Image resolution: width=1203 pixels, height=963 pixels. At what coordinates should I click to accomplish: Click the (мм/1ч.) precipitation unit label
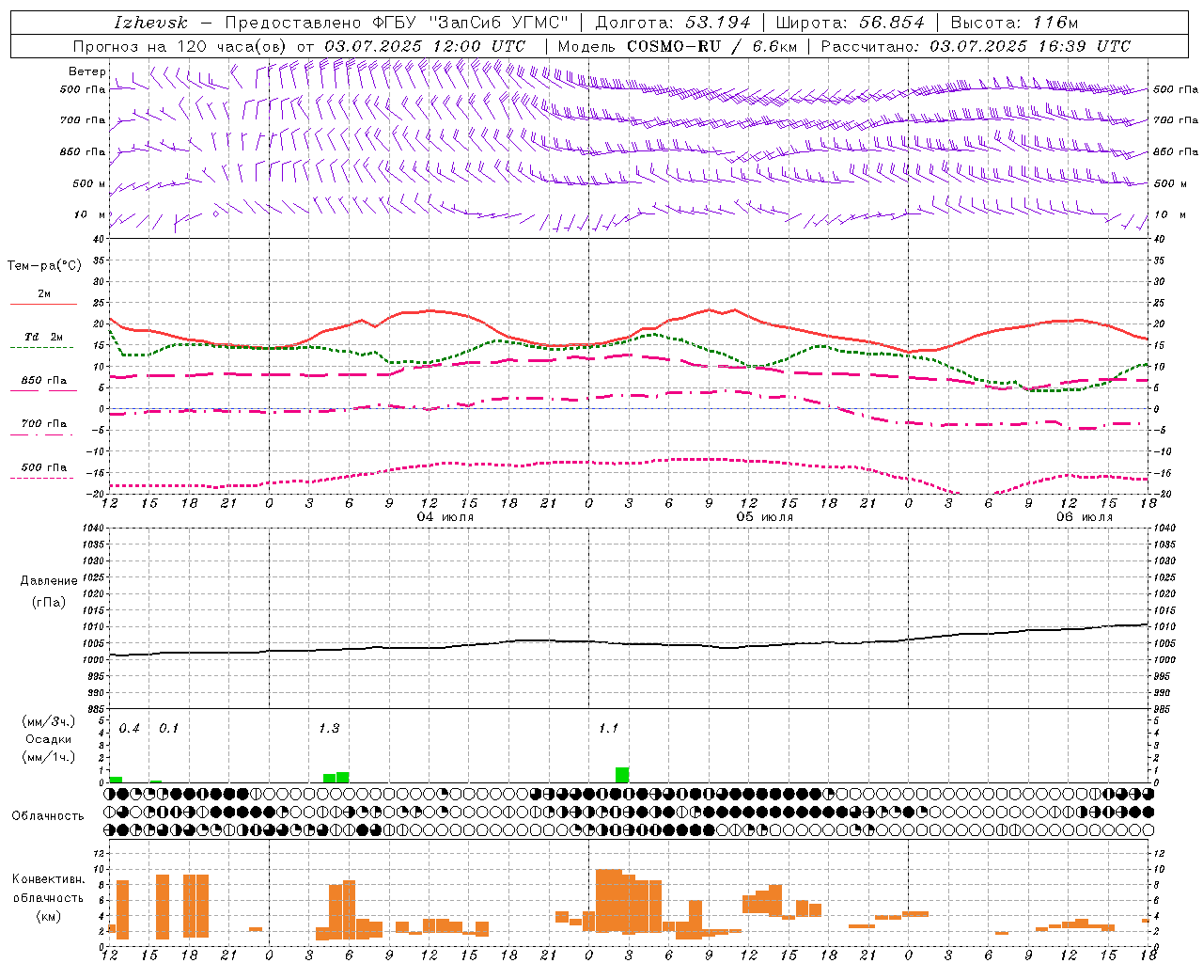point(49,757)
